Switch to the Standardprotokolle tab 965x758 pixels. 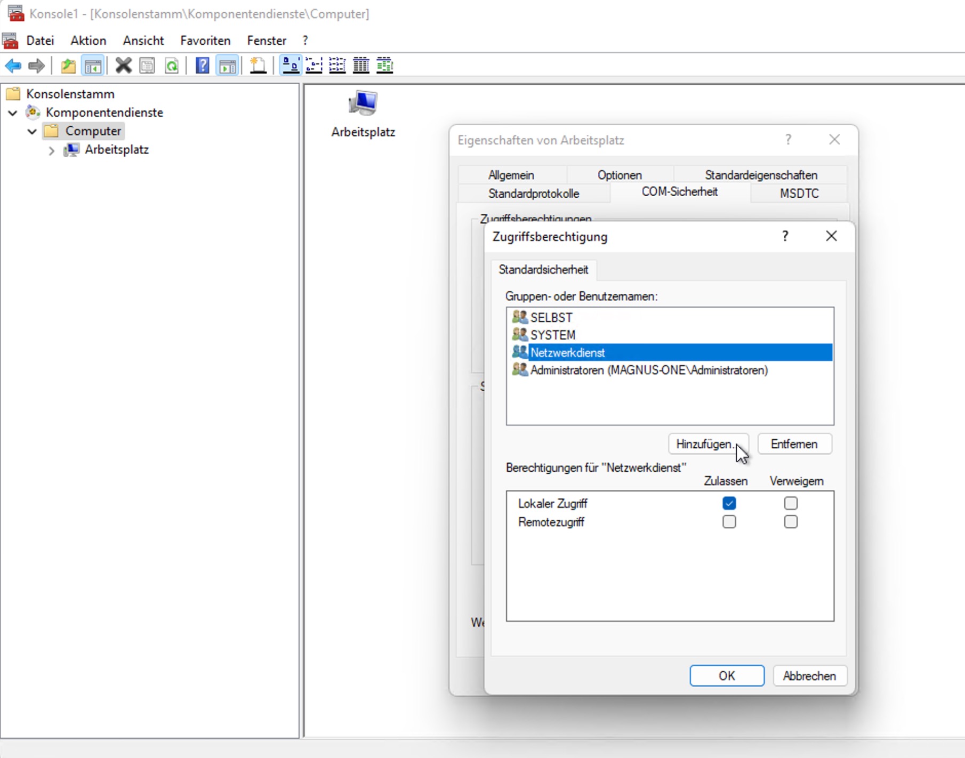pyautogui.click(x=534, y=193)
